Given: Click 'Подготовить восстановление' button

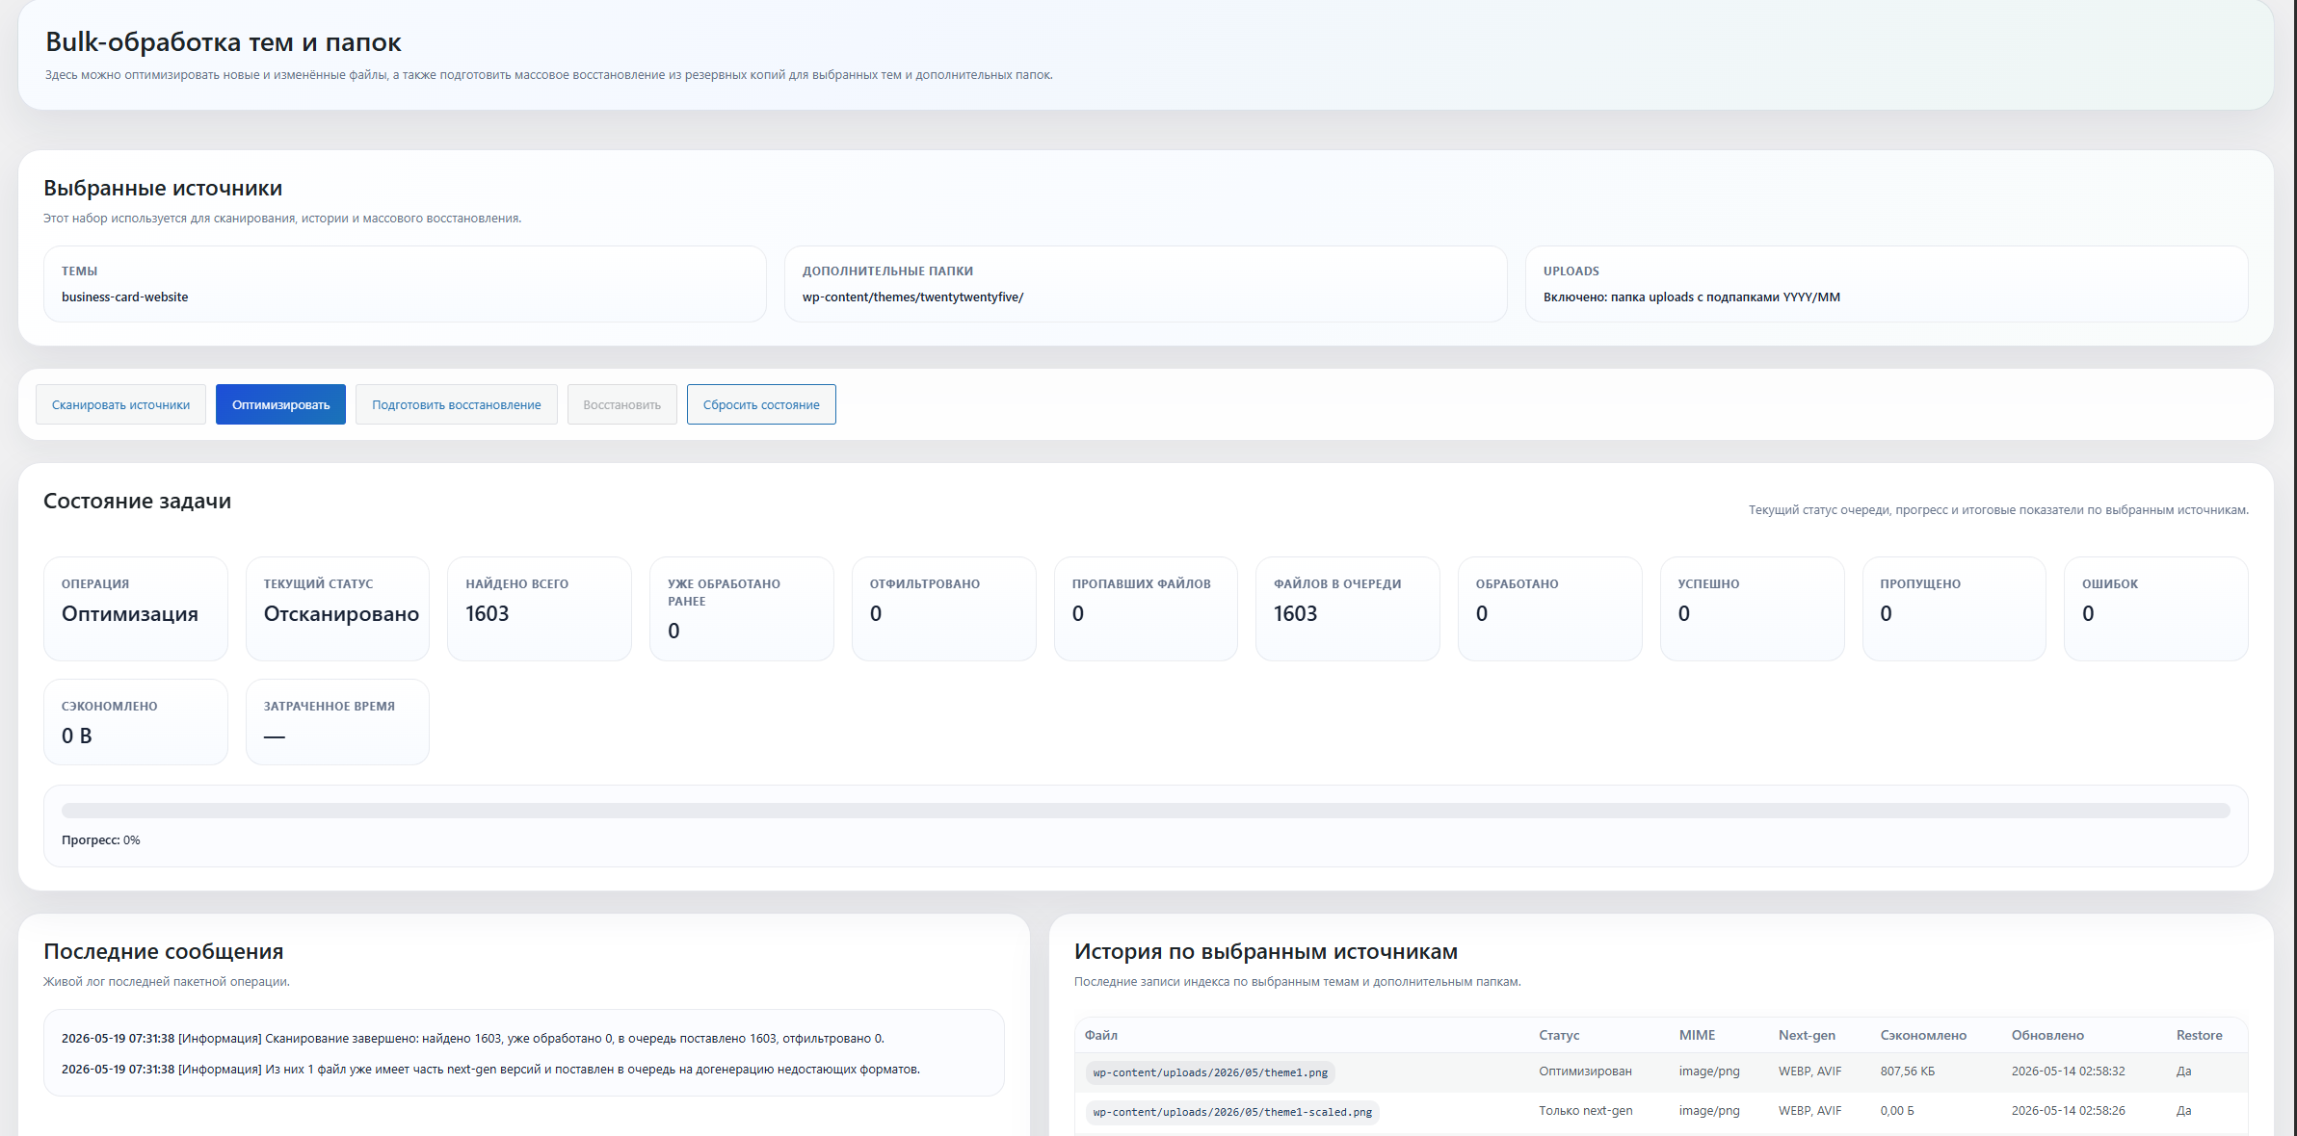Looking at the screenshot, I should click(x=457, y=404).
